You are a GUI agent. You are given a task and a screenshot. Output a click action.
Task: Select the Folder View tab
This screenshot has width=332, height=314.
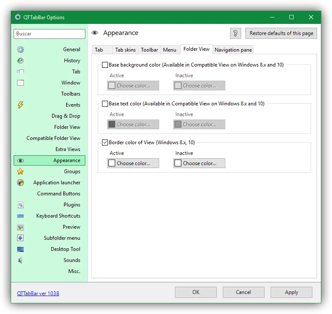point(196,49)
